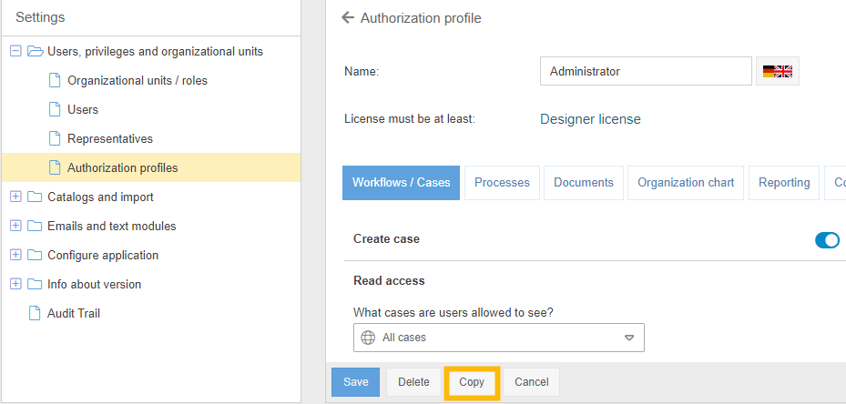Viewport: 846px width, 404px height.
Task: Click the globe icon in All cases field
Action: [x=368, y=338]
